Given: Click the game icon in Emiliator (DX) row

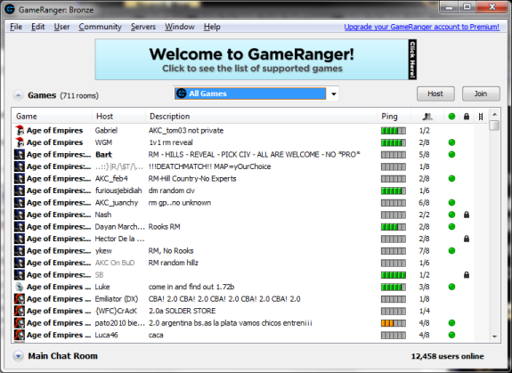Looking at the screenshot, I should (20, 299).
